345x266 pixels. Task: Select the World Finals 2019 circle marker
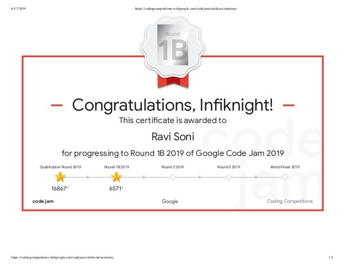[x=285, y=177]
